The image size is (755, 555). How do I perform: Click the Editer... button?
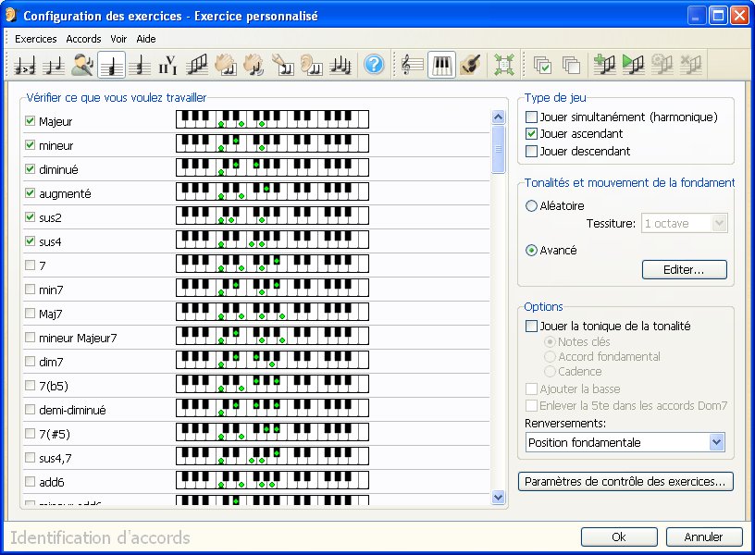pos(684,270)
